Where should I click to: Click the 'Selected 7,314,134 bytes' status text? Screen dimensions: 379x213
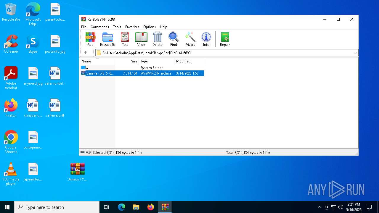point(117,153)
